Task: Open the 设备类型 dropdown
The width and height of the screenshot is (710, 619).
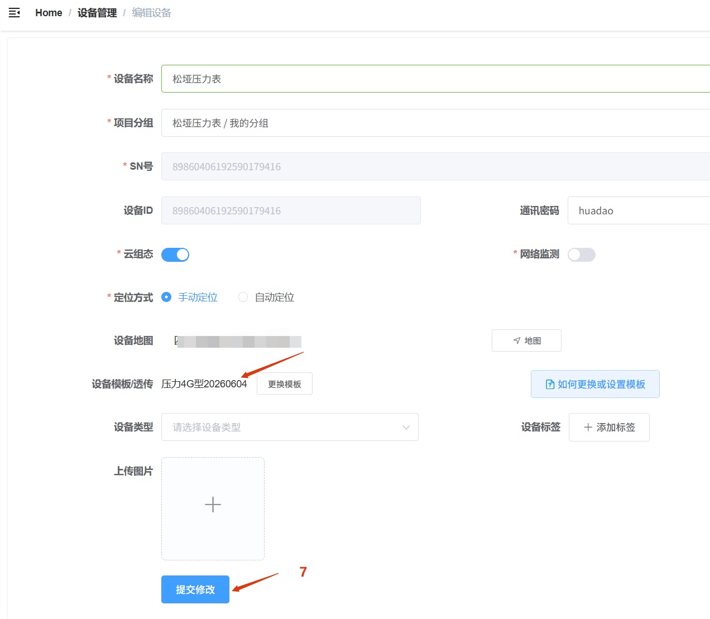Action: pos(290,427)
